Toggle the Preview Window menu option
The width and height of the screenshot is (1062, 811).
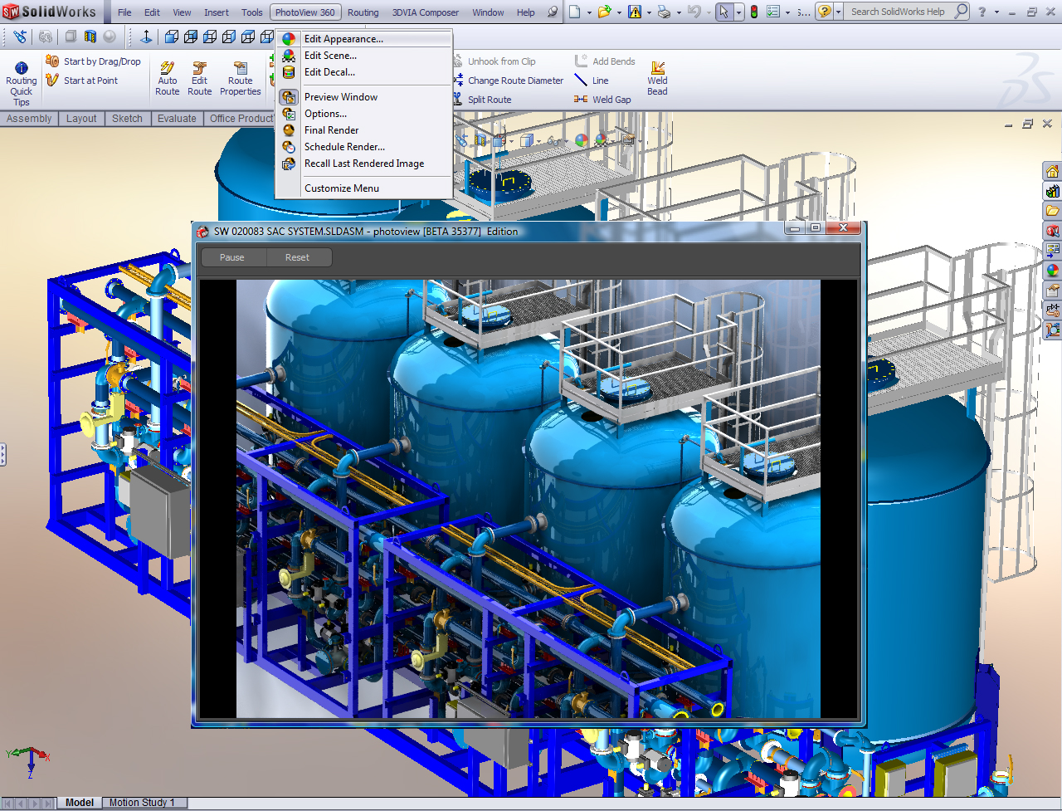point(340,97)
